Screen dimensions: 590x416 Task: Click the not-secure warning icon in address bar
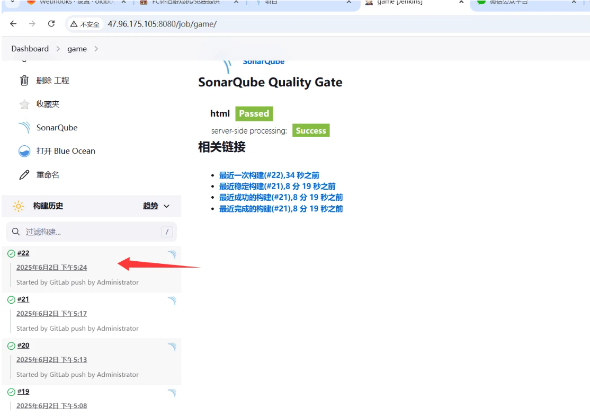tap(74, 24)
